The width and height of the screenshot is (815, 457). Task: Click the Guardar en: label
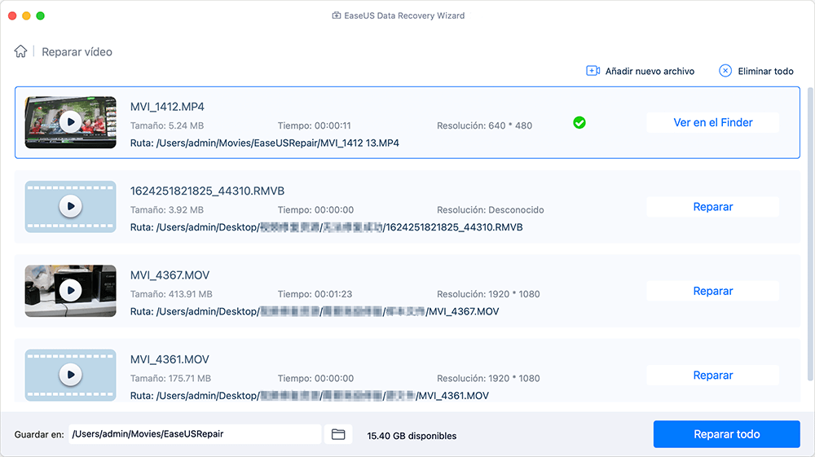(x=39, y=434)
